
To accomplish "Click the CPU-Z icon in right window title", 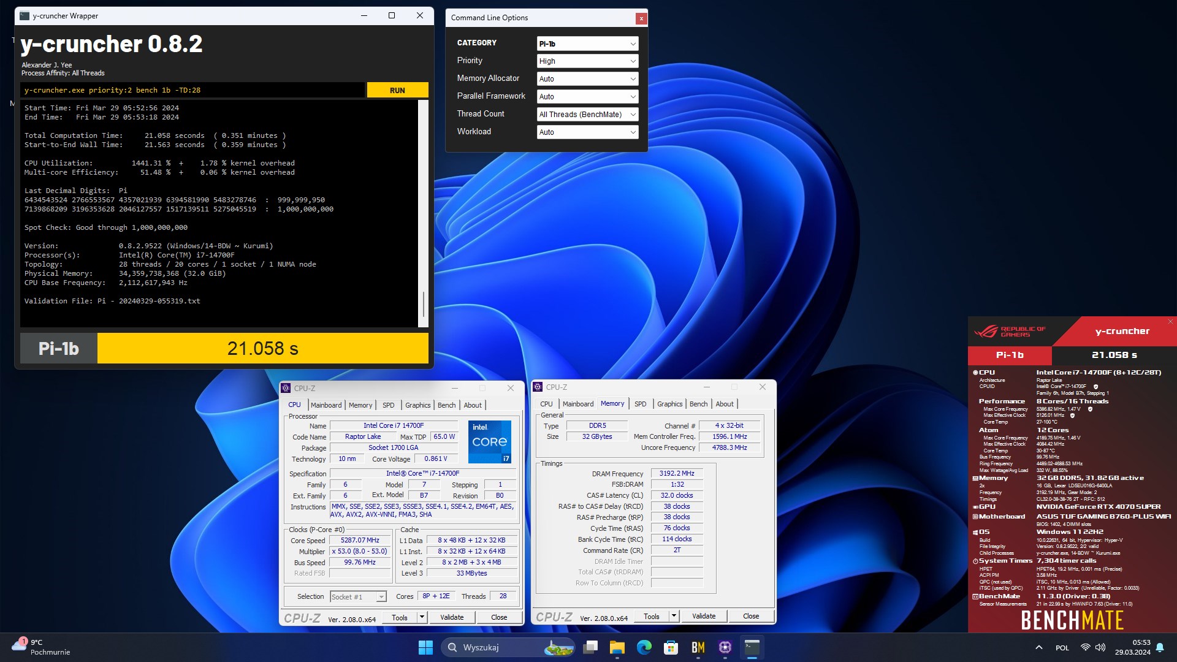I will [538, 387].
